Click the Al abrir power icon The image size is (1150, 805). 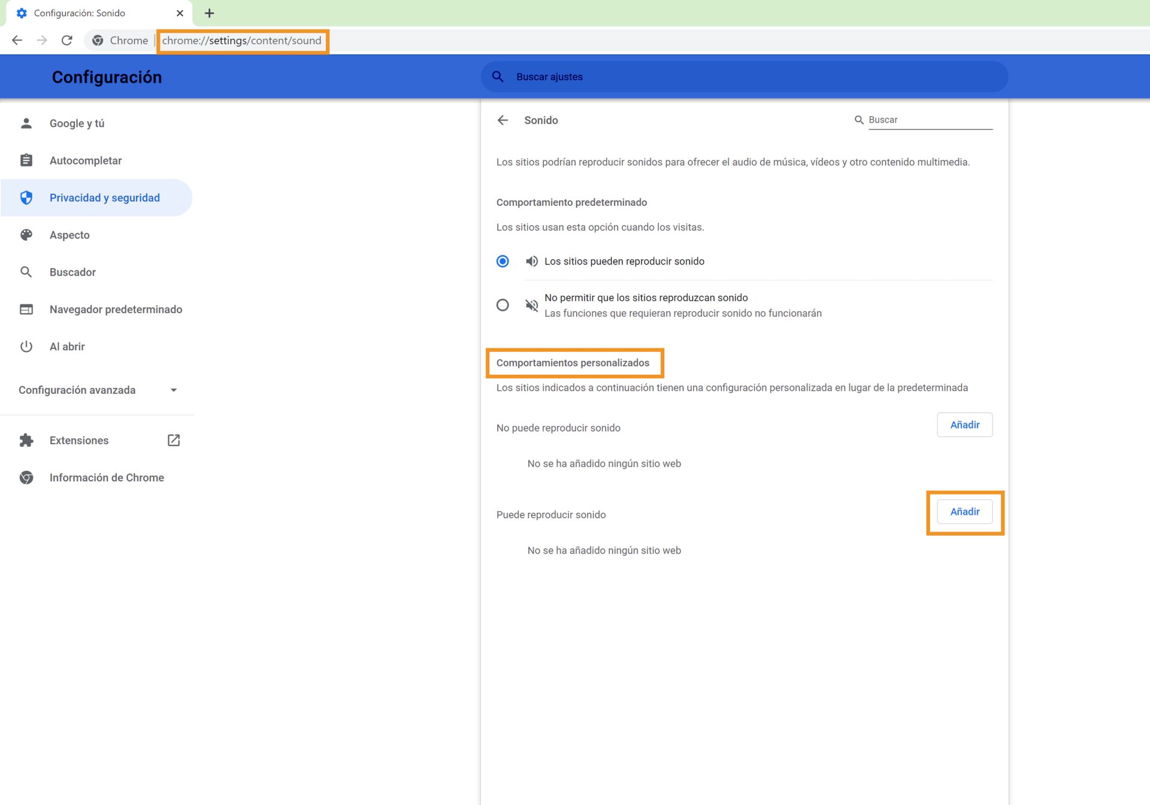[x=27, y=346]
